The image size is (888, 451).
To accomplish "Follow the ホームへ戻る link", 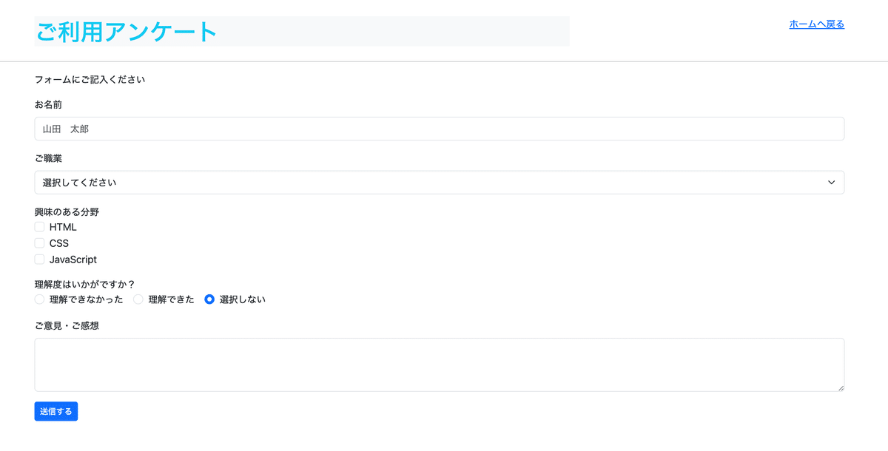I will (815, 24).
